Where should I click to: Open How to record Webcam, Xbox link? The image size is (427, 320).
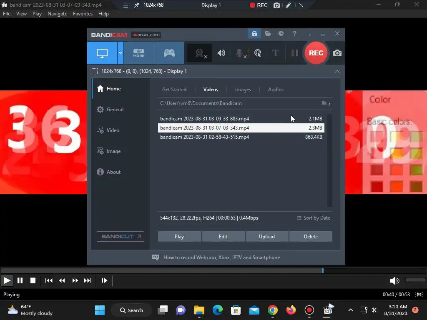tap(216, 257)
